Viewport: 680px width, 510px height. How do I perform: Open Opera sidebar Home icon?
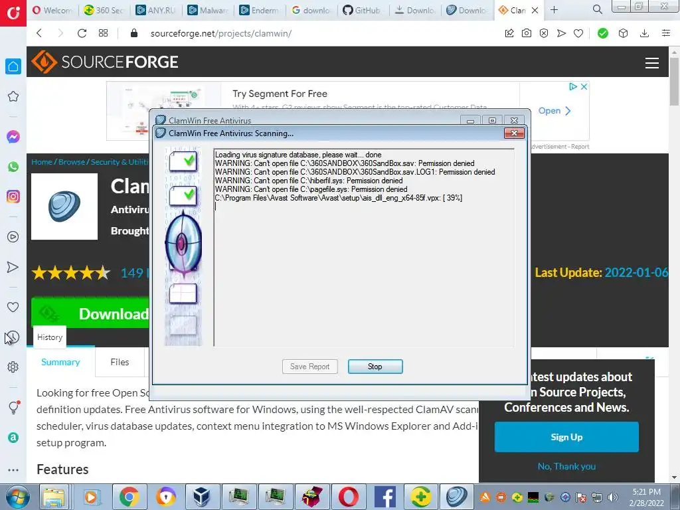pos(13,66)
